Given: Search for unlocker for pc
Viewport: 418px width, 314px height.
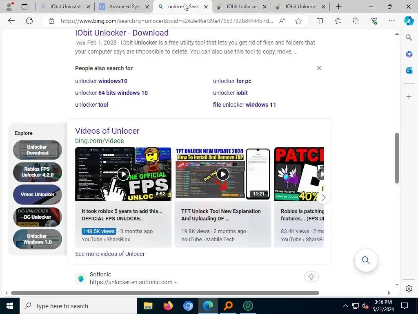Looking at the screenshot, I should (232, 81).
